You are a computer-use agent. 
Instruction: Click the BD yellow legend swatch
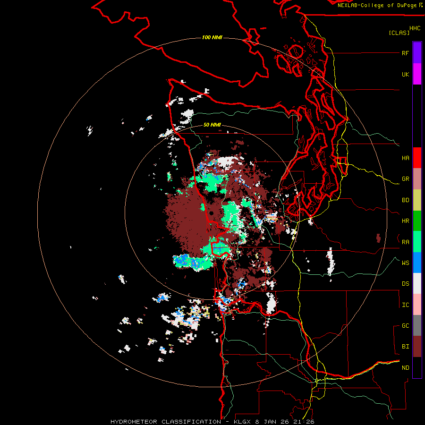point(417,200)
